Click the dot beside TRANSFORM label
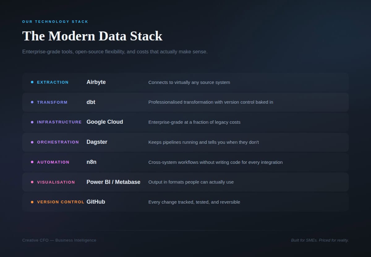Screen dimensions: 371x257 tap(32, 102)
